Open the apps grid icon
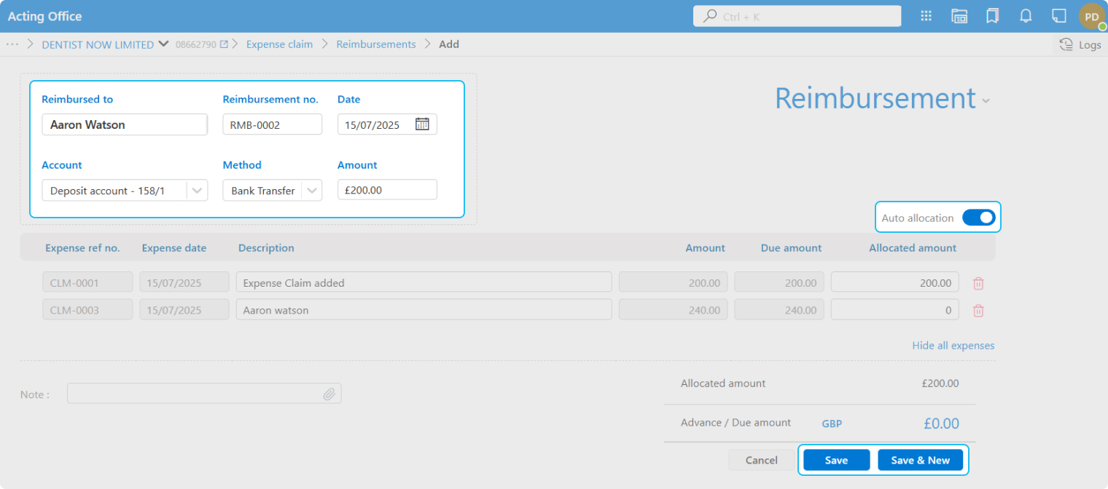The image size is (1108, 489). 926,16
